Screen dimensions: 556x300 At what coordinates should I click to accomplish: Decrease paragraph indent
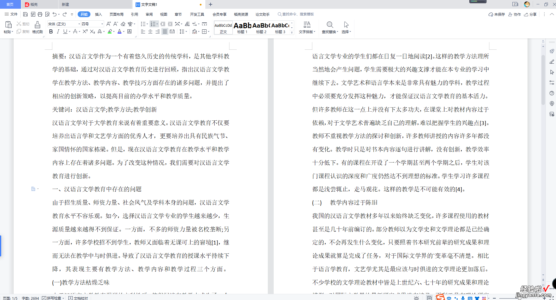coord(163,24)
